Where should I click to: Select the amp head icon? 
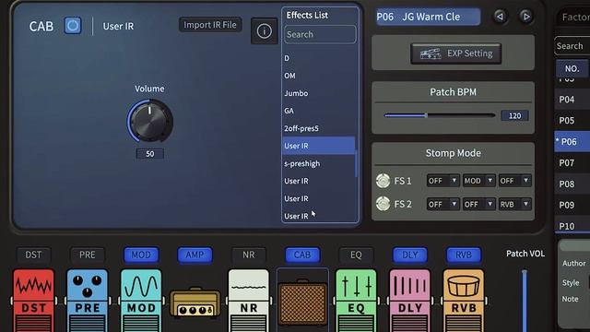[x=195, y=302]
